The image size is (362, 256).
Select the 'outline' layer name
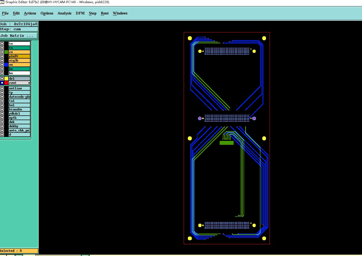click(x=19, y=88)
